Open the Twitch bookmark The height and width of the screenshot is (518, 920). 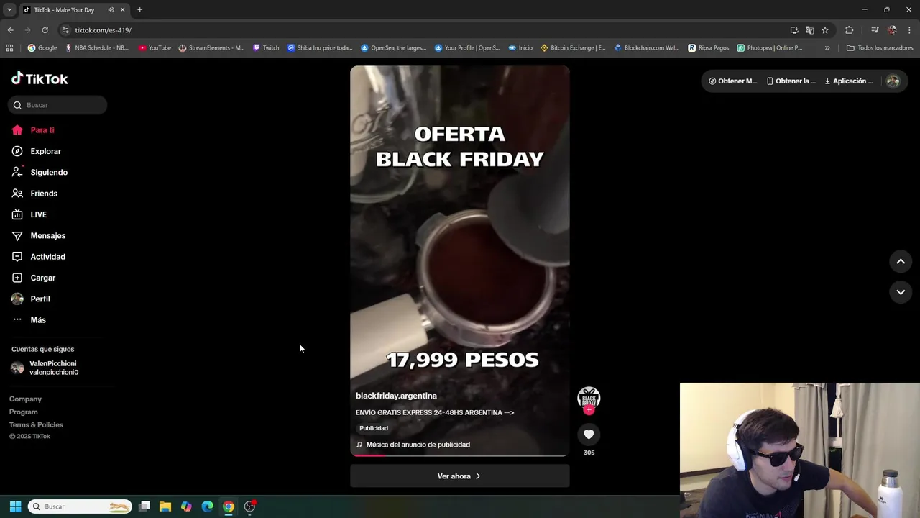pyautogui.click(x=266, y=48)
